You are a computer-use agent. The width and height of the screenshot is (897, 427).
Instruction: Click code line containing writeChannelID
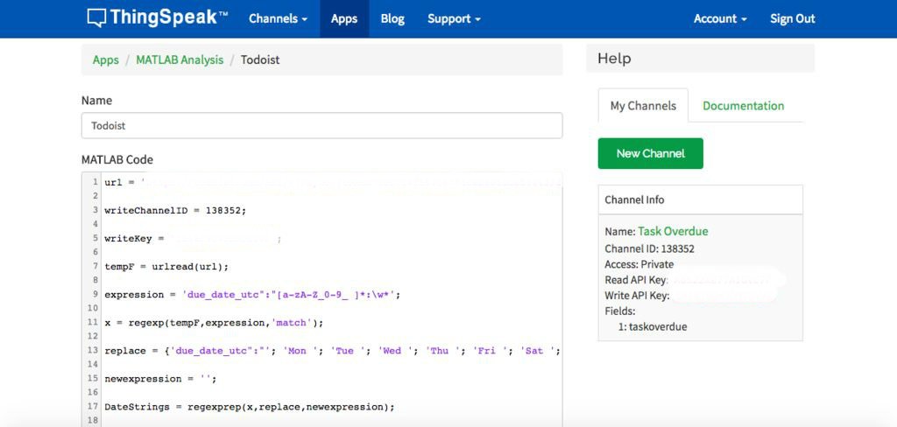[x=175, y=210]
